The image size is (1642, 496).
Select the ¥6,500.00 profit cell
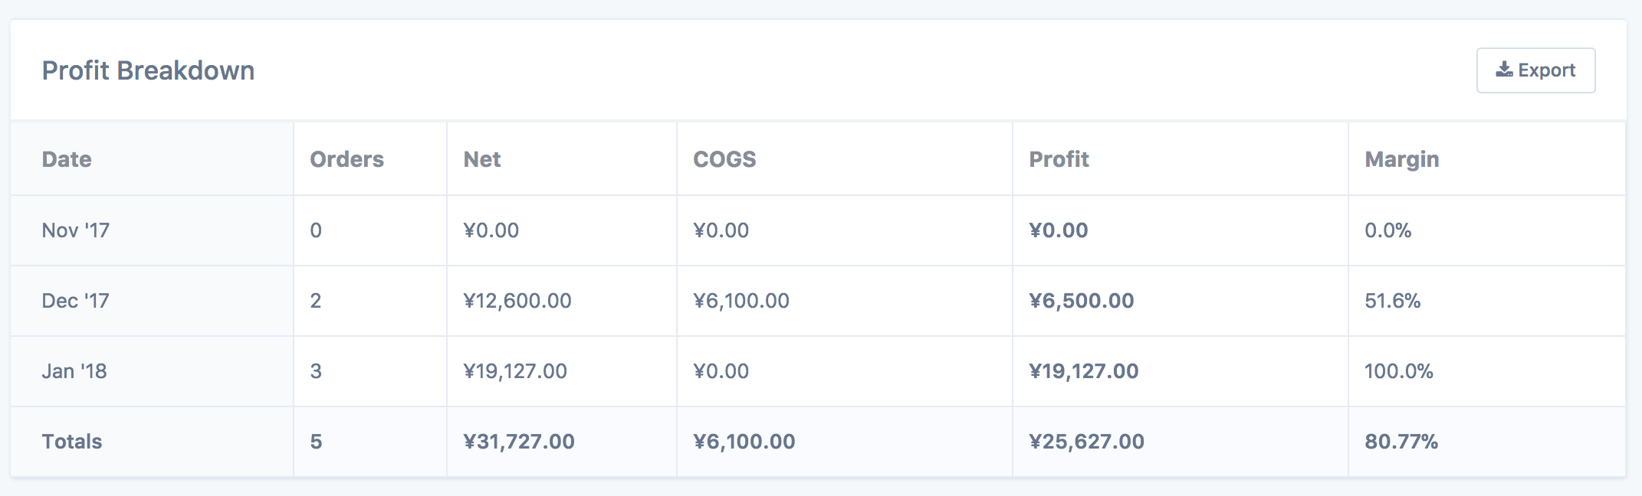tap(1081, 301)
